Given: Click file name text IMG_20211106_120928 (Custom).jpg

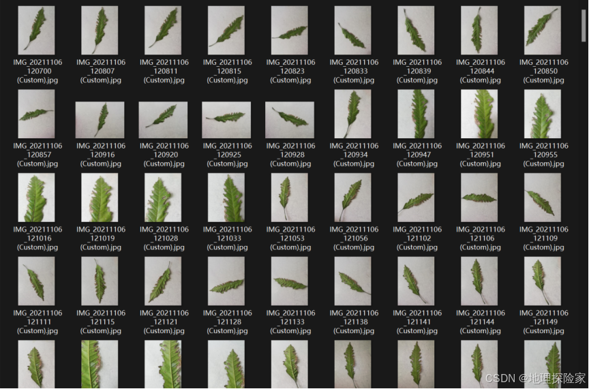Looking at the screenshot, I should [290, 155].
